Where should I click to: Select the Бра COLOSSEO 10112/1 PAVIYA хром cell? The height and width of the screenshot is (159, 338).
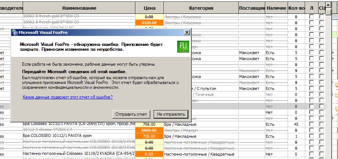pyautogui.click(x=79, y=136)
